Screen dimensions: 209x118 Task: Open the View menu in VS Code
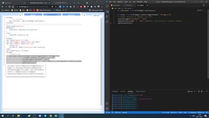point(126,2)
